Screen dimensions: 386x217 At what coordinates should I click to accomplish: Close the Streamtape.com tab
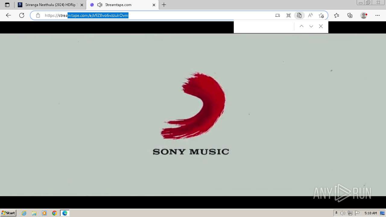tap(154, 5)
